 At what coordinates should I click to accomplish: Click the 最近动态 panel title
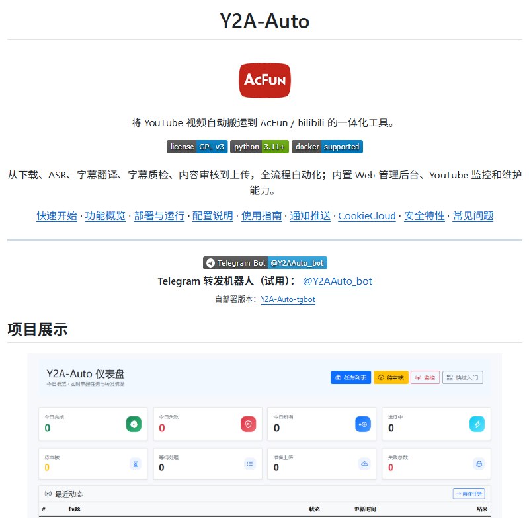tap(69, 494)
